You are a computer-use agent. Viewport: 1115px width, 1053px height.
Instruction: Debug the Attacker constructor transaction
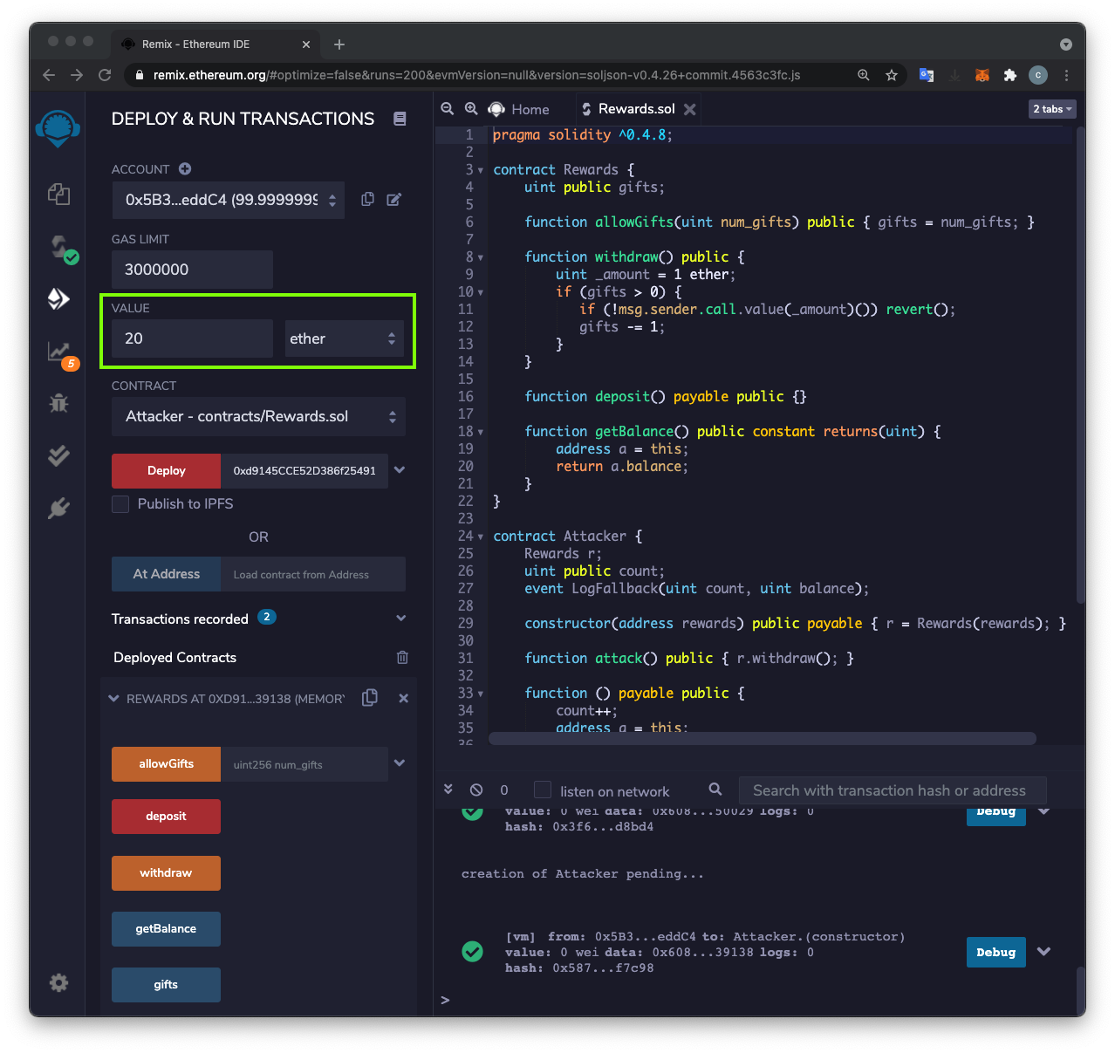[995, 952]
